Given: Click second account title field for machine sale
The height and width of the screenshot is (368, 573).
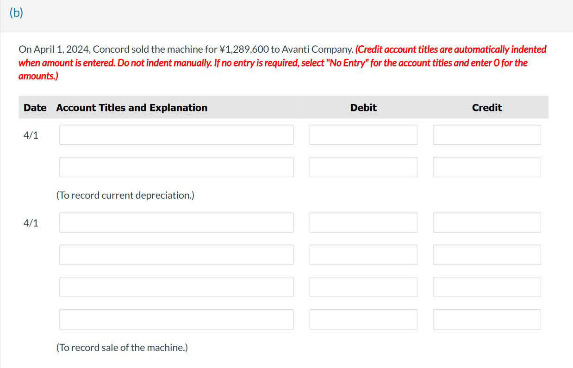Looking at the screenshot, I should point(176,255).
